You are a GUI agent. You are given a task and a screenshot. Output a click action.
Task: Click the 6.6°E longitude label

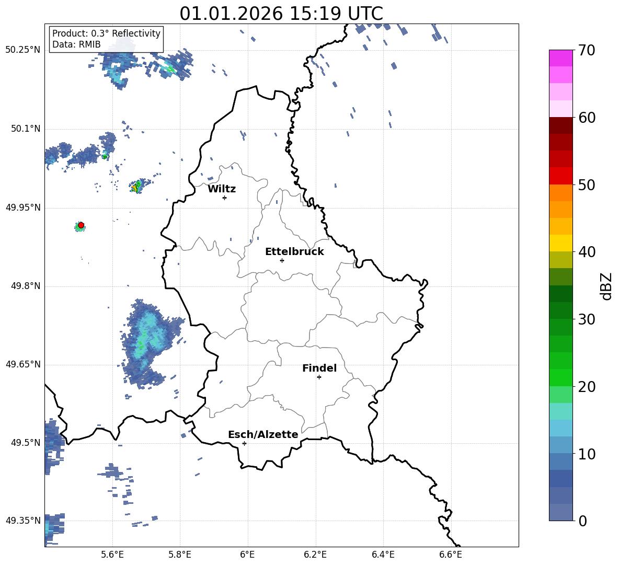[x=451, y=555]
